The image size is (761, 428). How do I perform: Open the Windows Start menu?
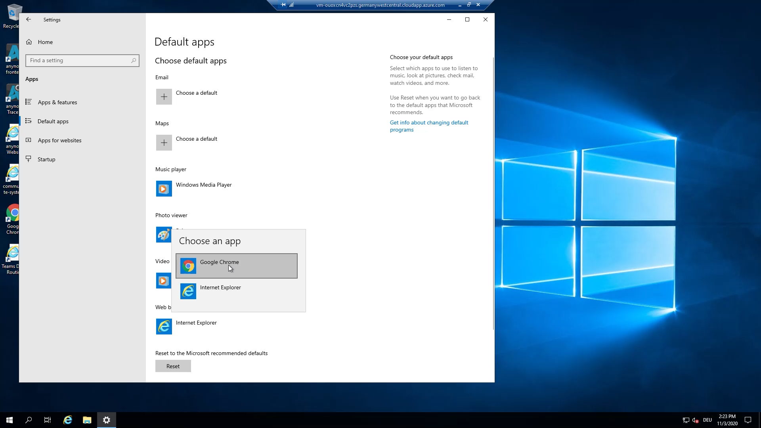[10, 420]
